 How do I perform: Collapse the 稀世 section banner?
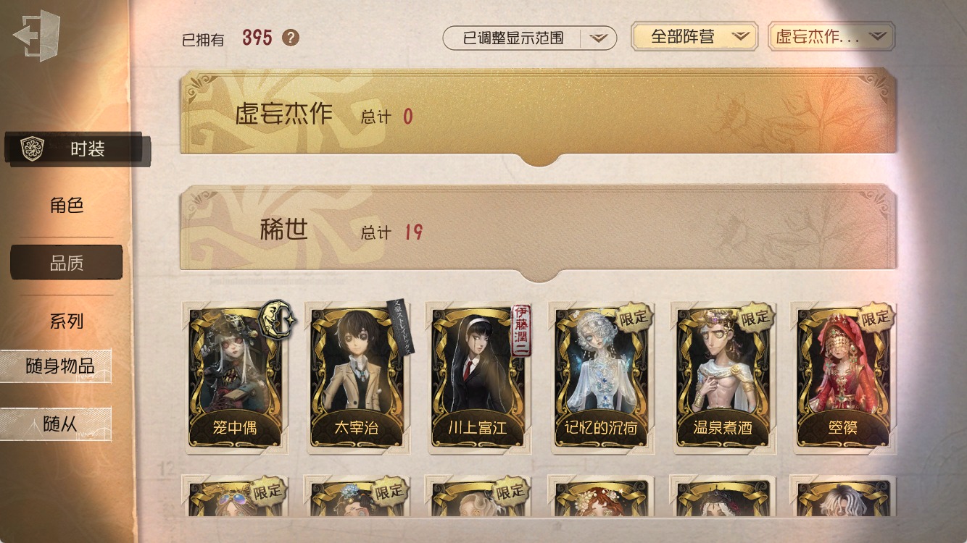coord(538,230)
